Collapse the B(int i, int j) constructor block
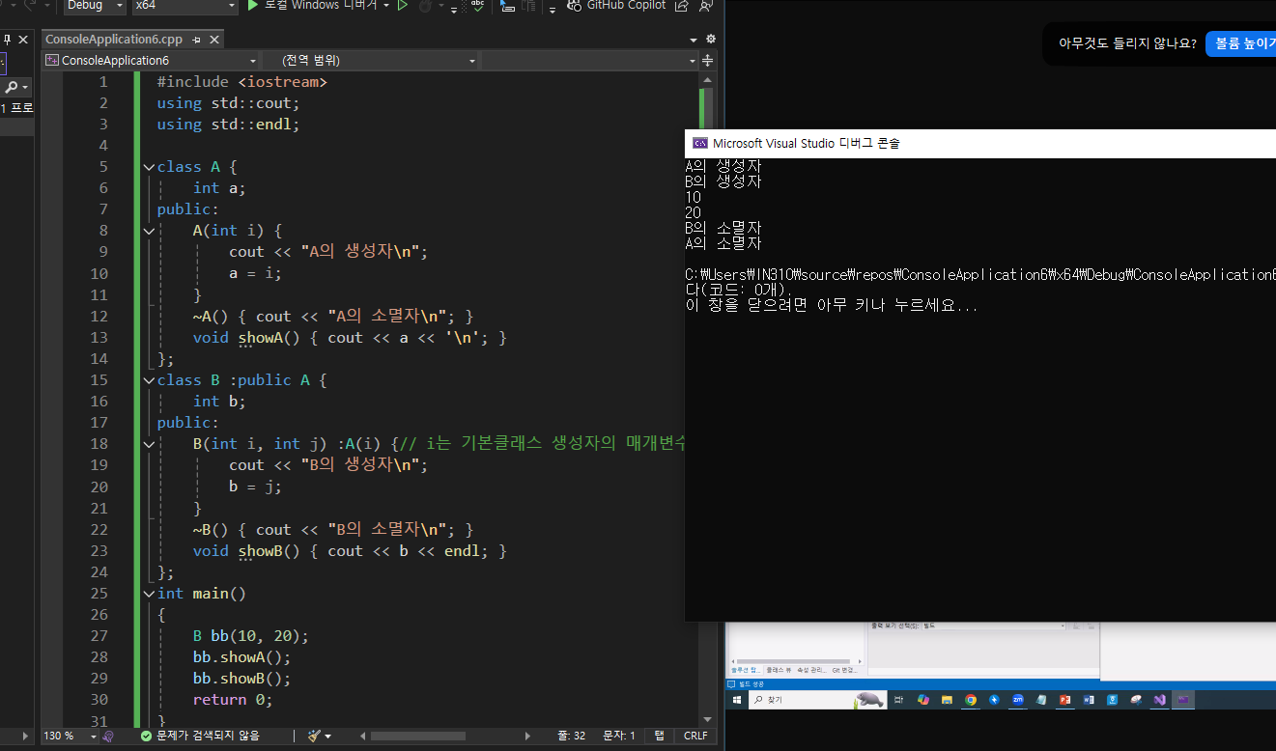Screen dimensions: 1276x751 149,444
